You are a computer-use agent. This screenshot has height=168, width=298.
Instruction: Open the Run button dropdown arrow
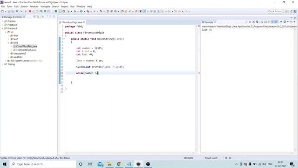tap(84, 11)
